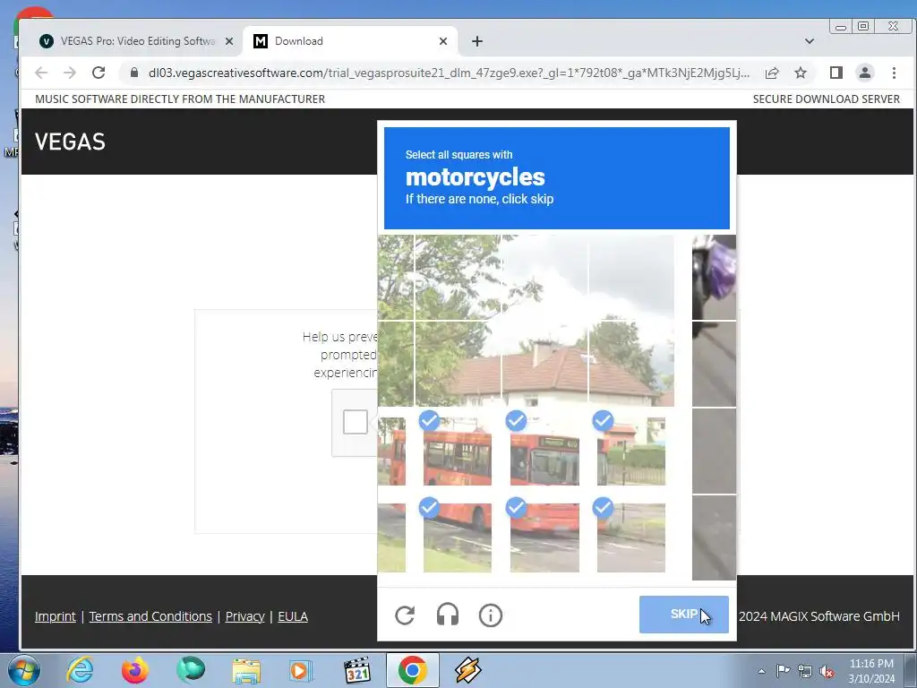This screenshot has height=688, width=917.
Task: Reload the captcha challenge
Action: [x=405, y=615]
